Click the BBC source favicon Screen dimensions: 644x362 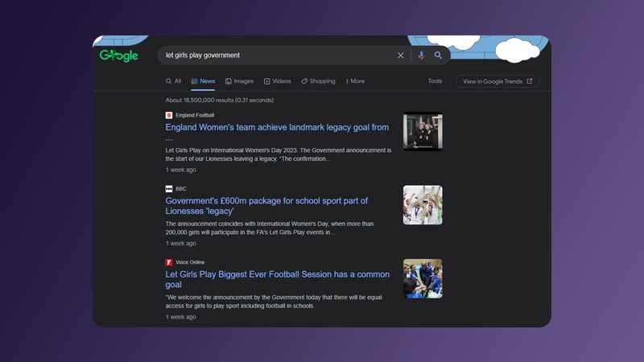tap(169, 189)
